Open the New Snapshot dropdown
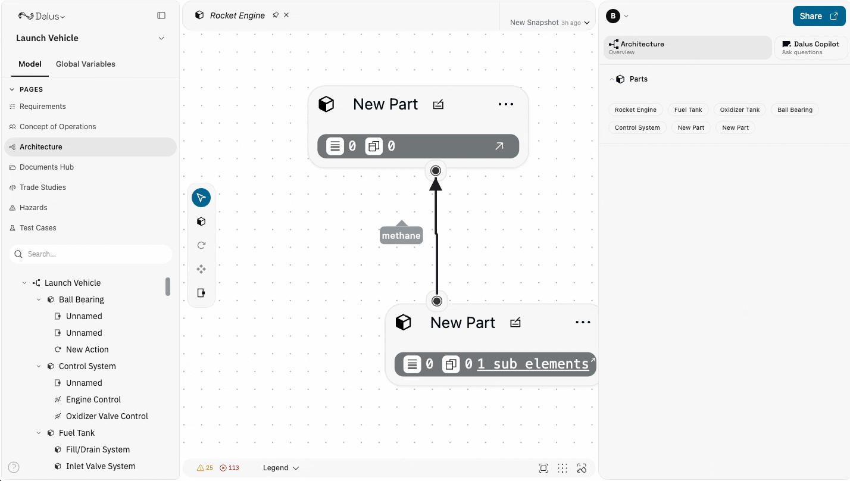 pos(549,23)
